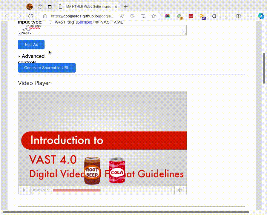Open a new tab with the plus button
Screen dimensions: 267x215
[126, 7]
